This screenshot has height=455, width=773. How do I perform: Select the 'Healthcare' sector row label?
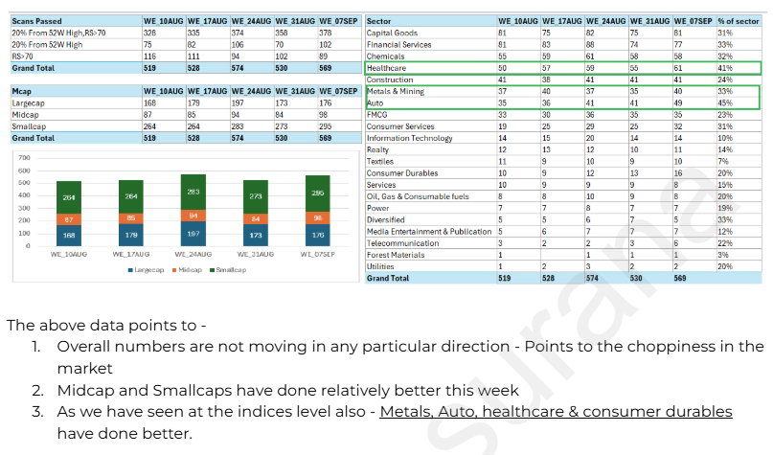[x=386, y=68]
